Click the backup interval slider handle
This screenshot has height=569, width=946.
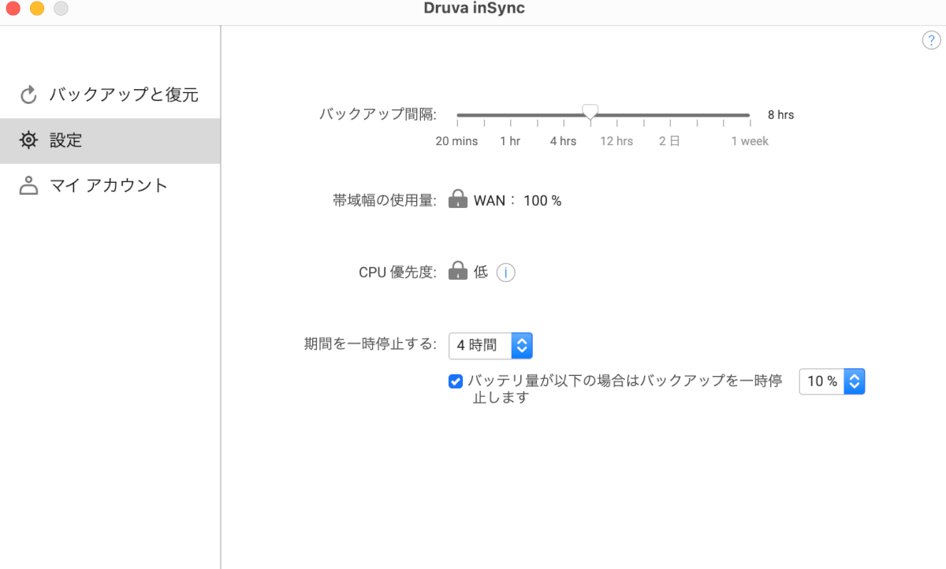click(x=590, y=112)
